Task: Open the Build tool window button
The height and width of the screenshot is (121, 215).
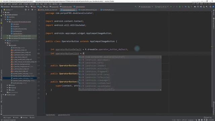Action: (32, 118)
